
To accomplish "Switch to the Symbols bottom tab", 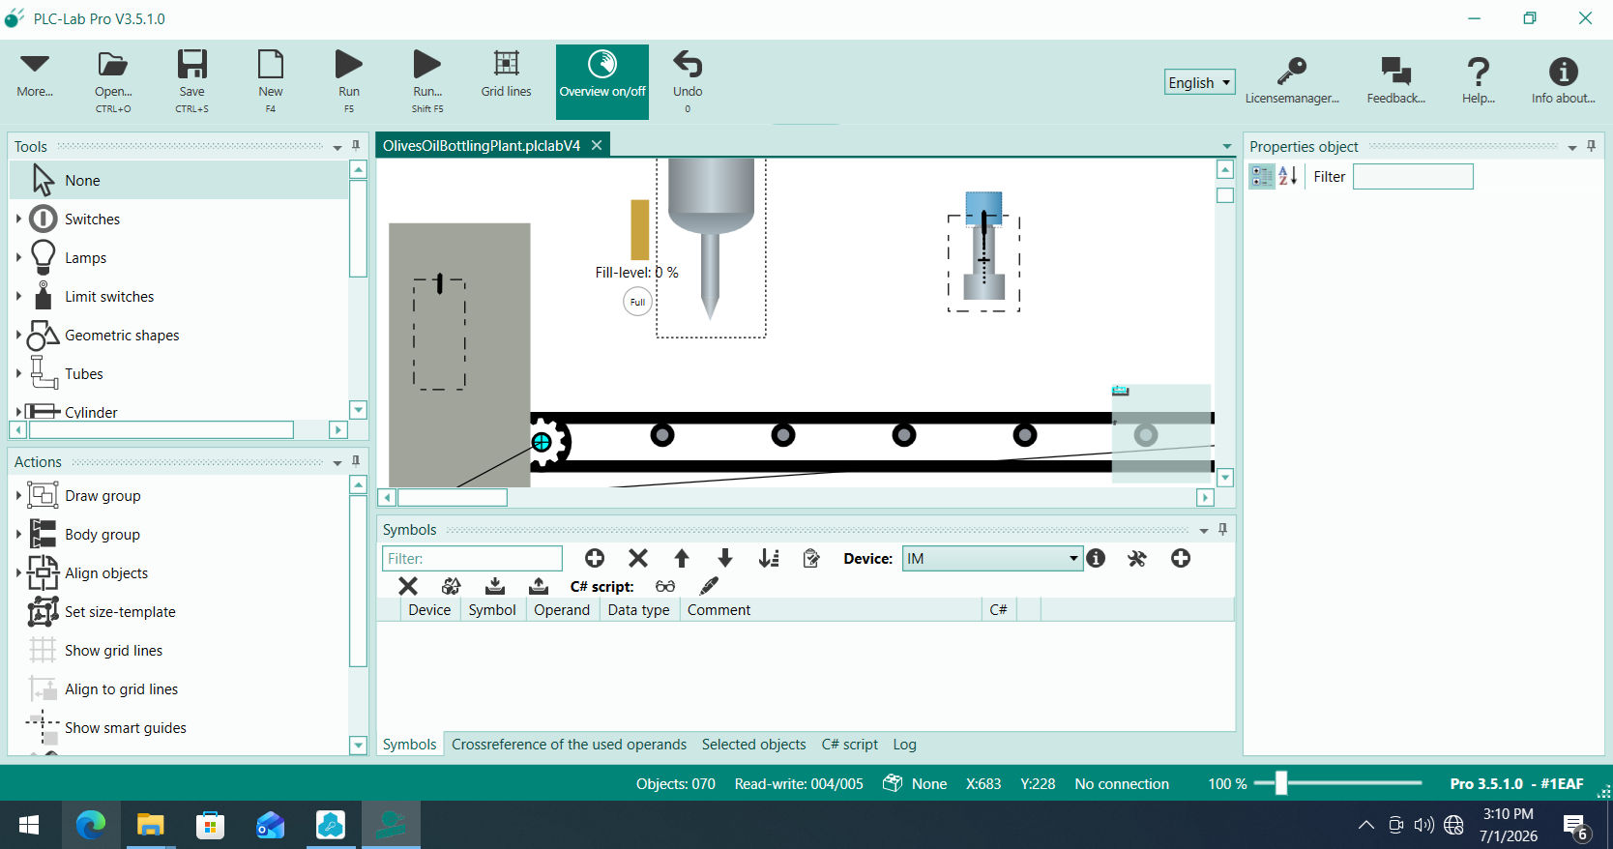I will click(410, 744).
